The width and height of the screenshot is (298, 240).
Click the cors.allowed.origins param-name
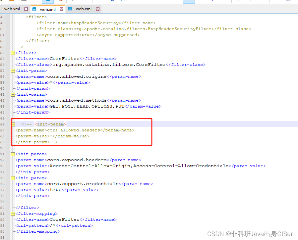point(77,76)
